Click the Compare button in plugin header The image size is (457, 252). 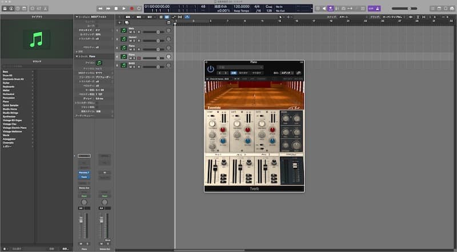[234, 73]
